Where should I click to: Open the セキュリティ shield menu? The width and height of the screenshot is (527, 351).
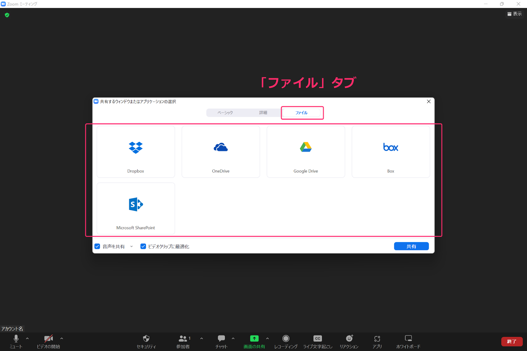point(146,341)
